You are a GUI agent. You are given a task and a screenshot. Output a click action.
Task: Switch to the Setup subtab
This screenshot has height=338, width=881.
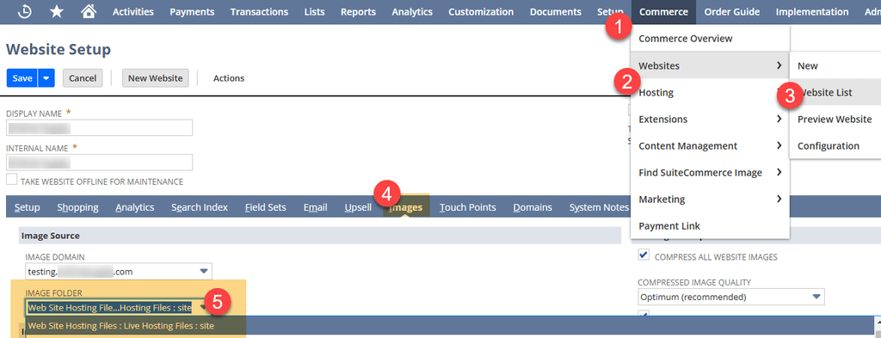tap(27, 207)
